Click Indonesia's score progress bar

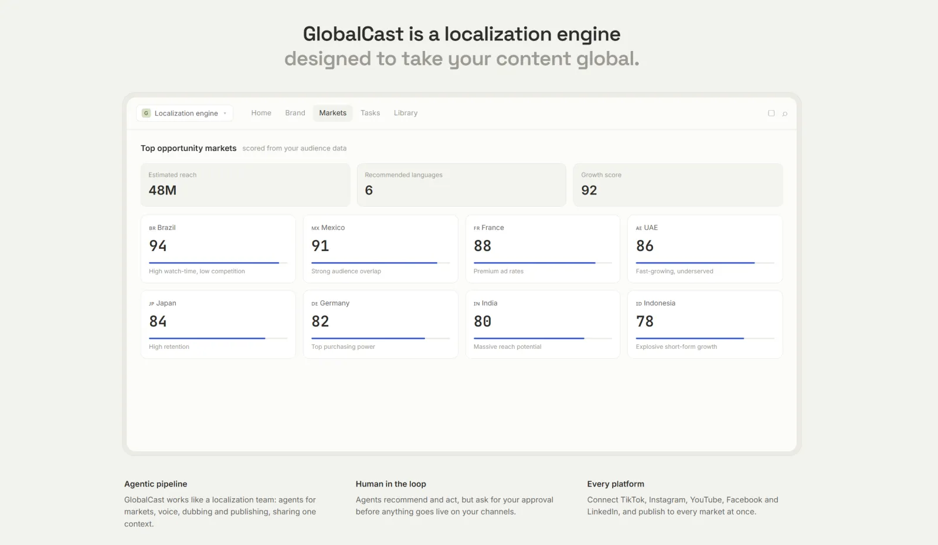click(705, 338)
